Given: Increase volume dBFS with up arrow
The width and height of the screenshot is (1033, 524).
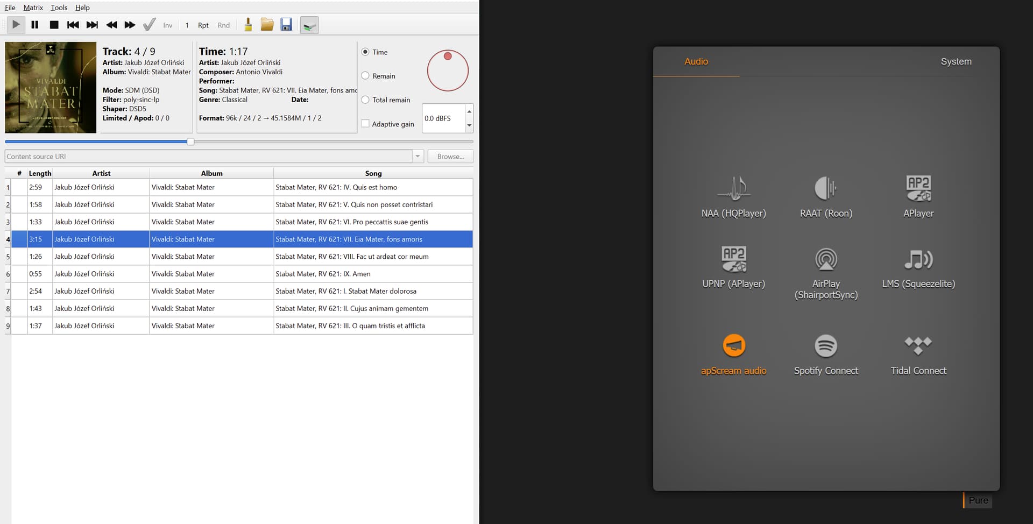Looking at the screenshot, I should coord(469,111).
